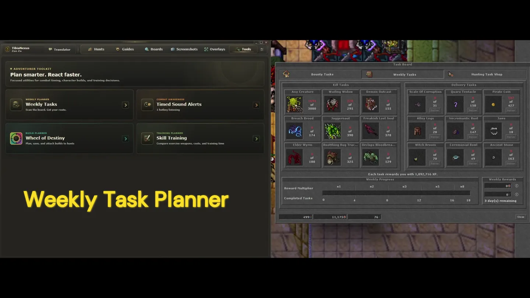Select the Orclops Bloodbreaker creature image

[x=370, y=157]
